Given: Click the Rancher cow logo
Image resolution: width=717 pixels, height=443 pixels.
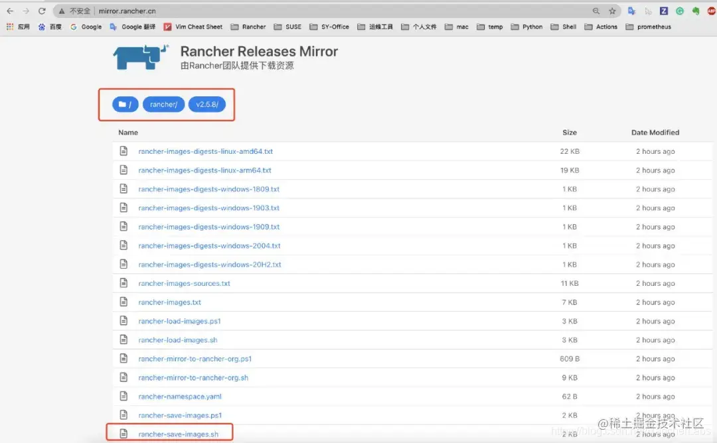Looking at the screenshot, I should coord(141,57).
